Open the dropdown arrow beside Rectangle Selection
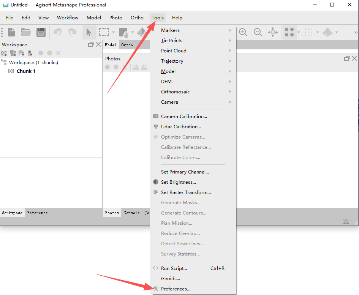 113,32
